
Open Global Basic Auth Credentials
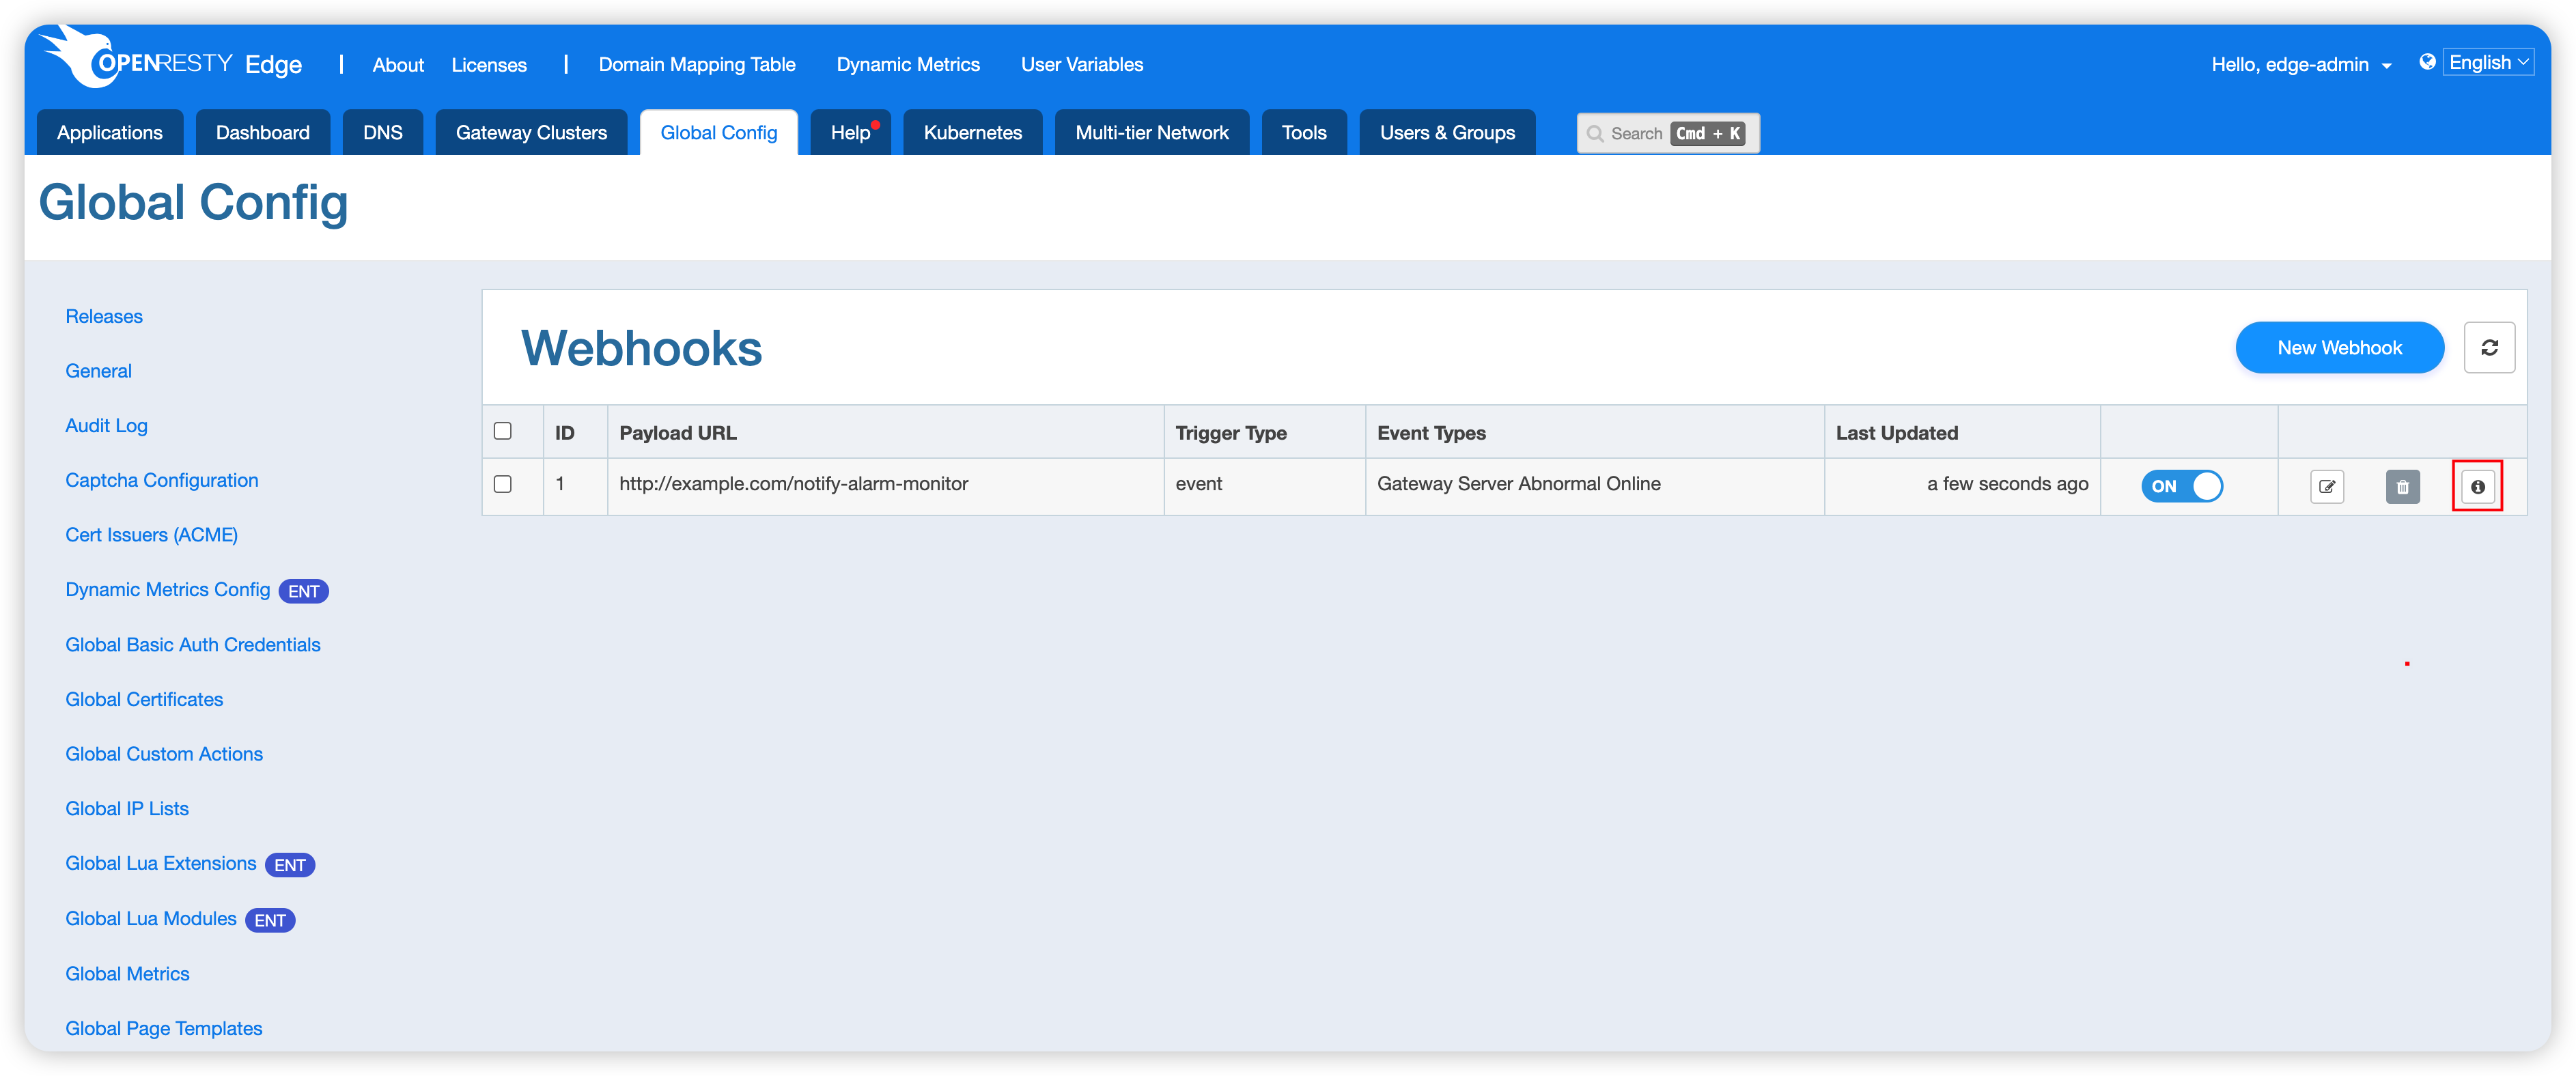point(193,645)
